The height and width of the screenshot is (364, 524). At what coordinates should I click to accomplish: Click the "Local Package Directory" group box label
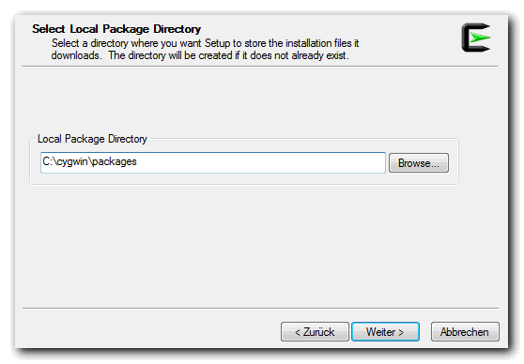(x=92, y=139)
